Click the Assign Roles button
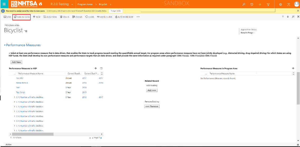 click(116, 11)
